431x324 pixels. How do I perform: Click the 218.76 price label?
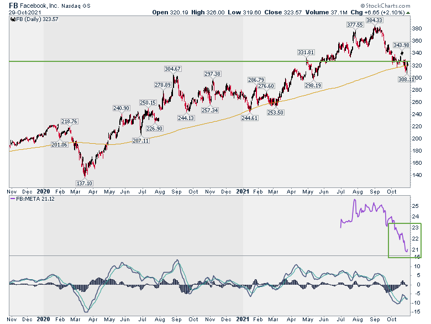[69, 121]
